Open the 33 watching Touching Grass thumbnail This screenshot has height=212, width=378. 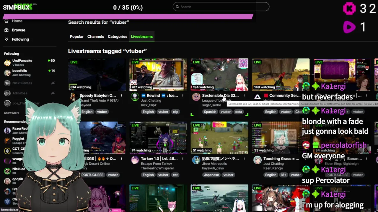[x=281, y=138]
